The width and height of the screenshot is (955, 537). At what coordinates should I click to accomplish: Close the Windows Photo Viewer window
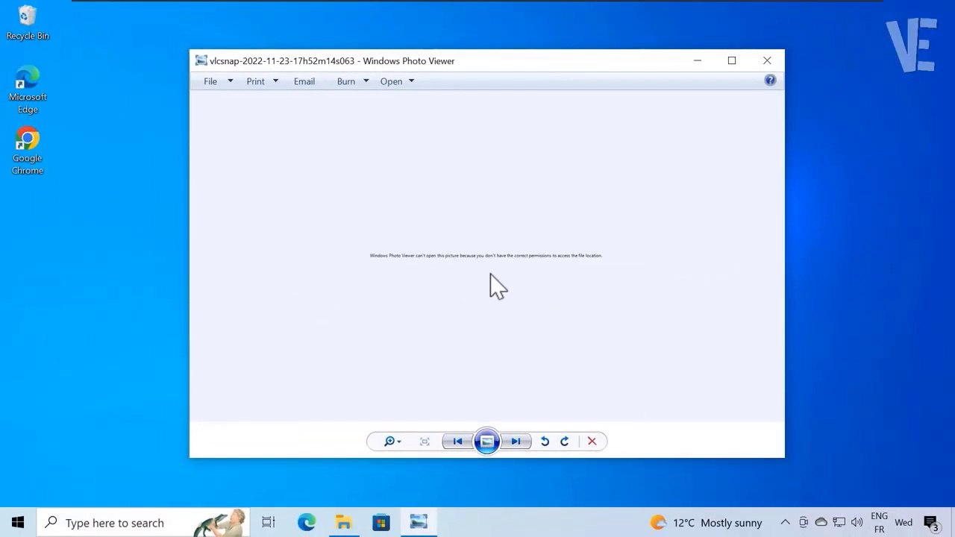[x=767, y=60]
